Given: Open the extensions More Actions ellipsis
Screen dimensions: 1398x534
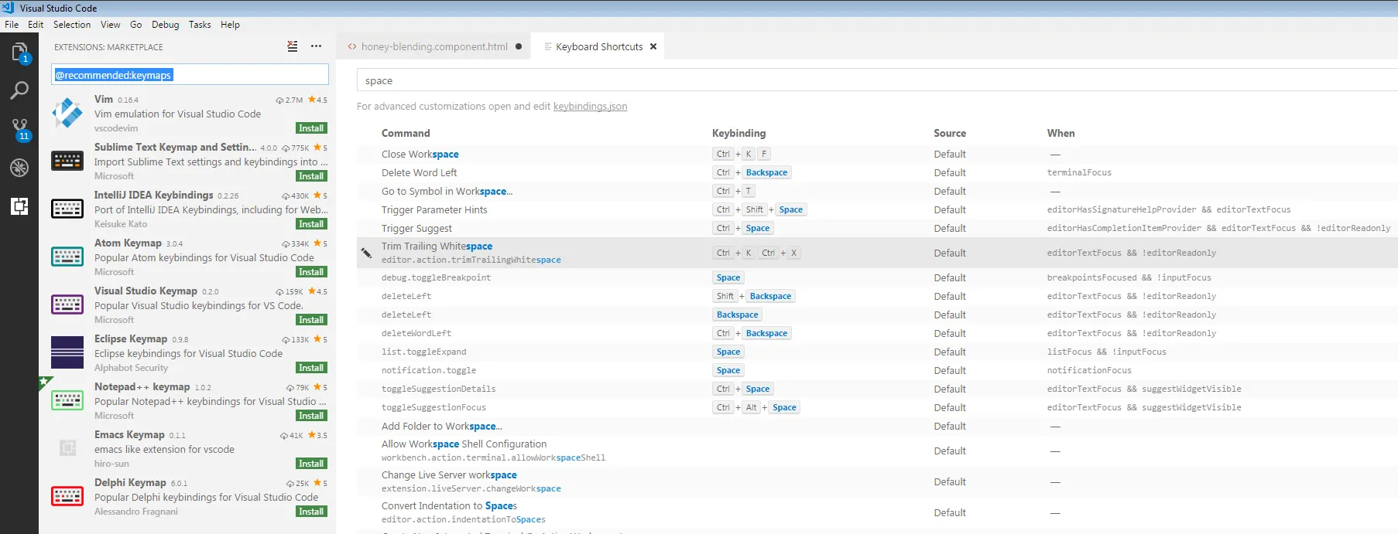Looking at the screenshot, I should [316, 46].
